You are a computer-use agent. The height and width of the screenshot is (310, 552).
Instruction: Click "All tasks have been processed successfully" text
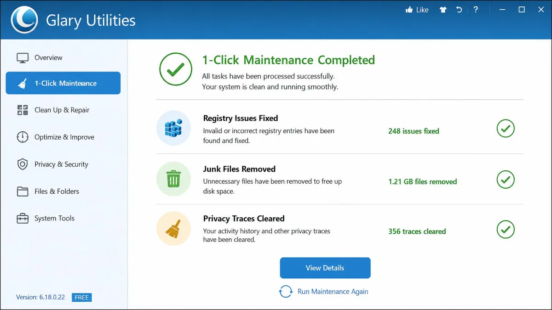click(x=268, y=76)
